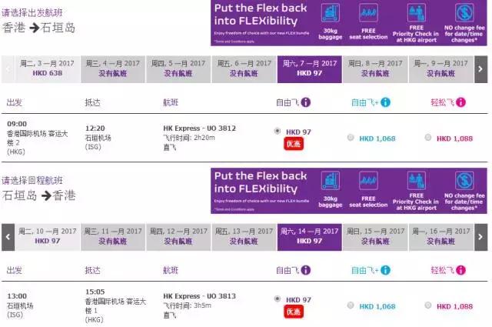This screenshot has height=327, width=492.
Task: Click red 优惠 badge on outbound flight
Action: [294, 144]
